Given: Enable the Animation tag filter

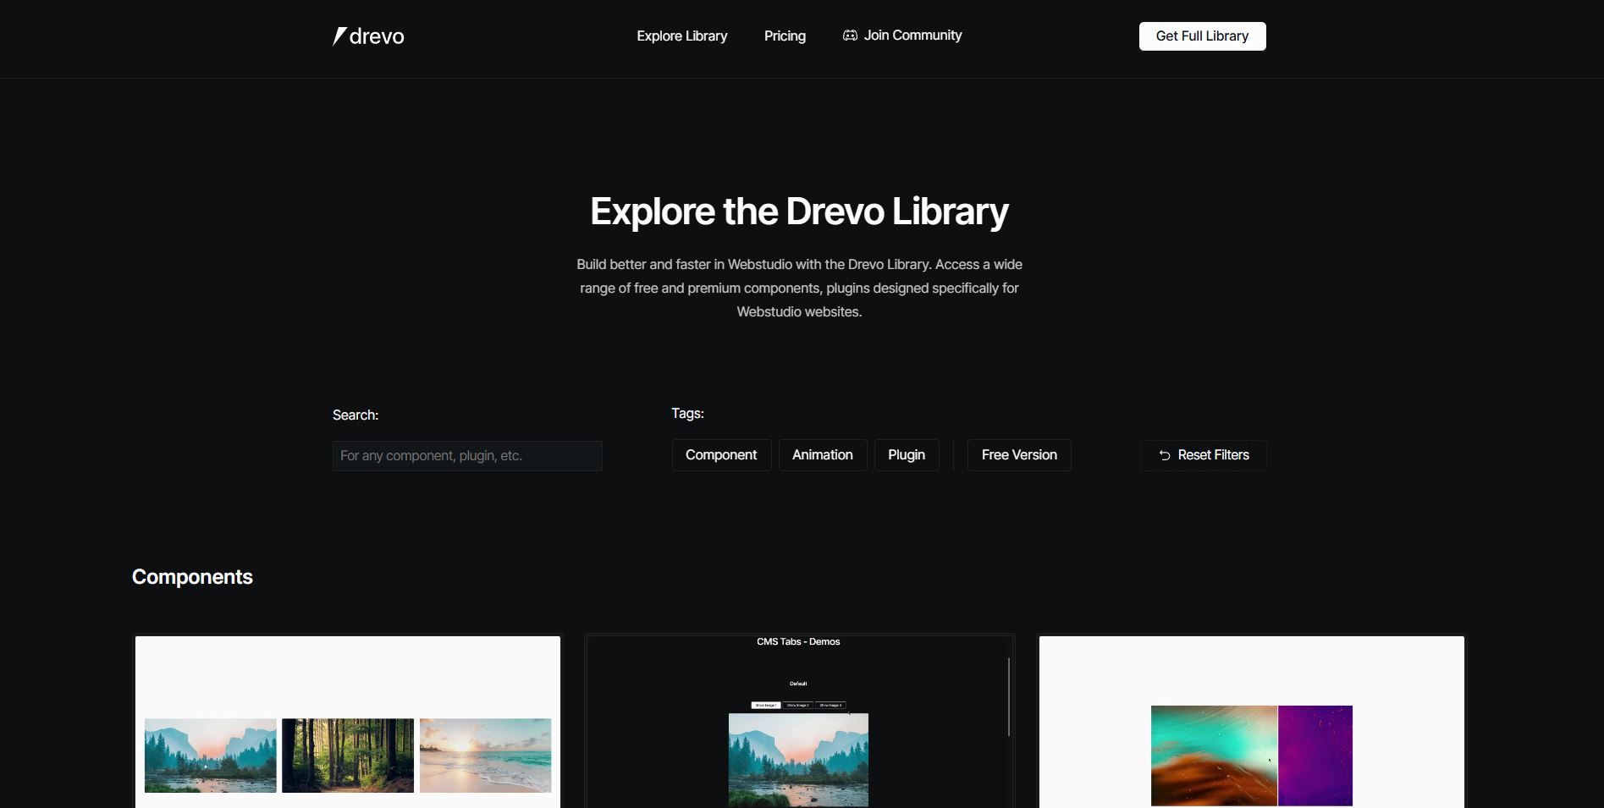Looking at the screenshot, I should 822,454.
